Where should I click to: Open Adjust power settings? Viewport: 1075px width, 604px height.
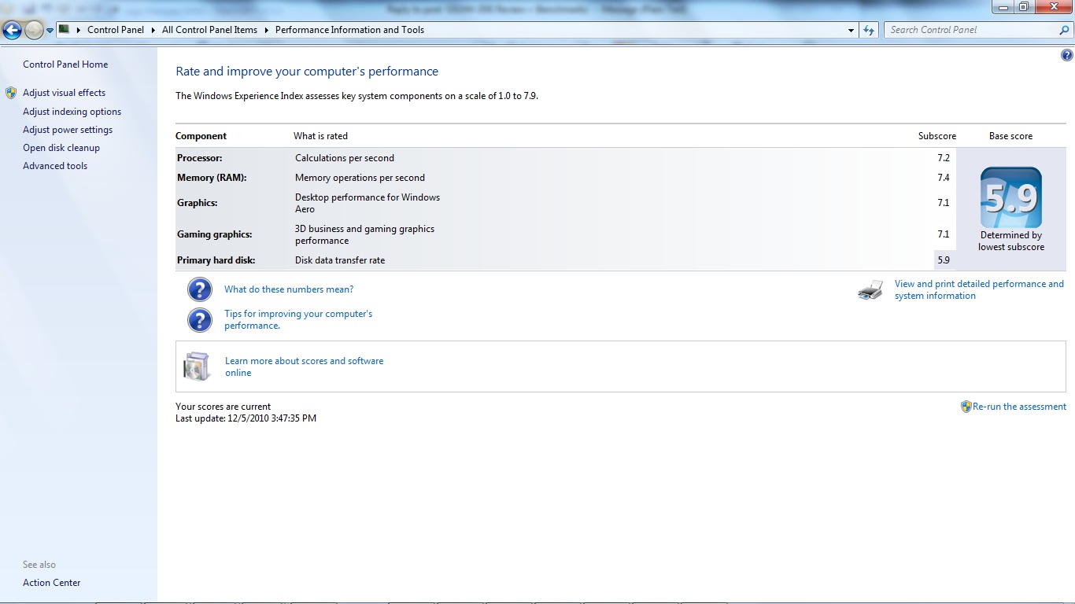click(68, 130)
